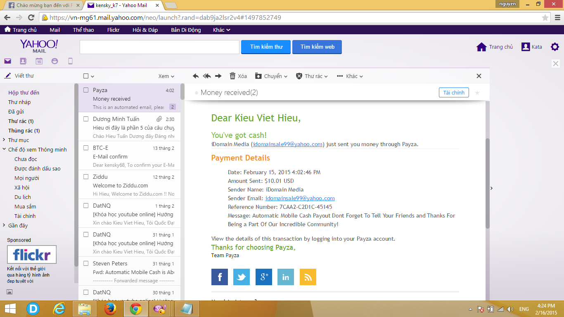Click the reply arrow icon
The height and width of the screenshot is (317, 564).
coord(196,76)
